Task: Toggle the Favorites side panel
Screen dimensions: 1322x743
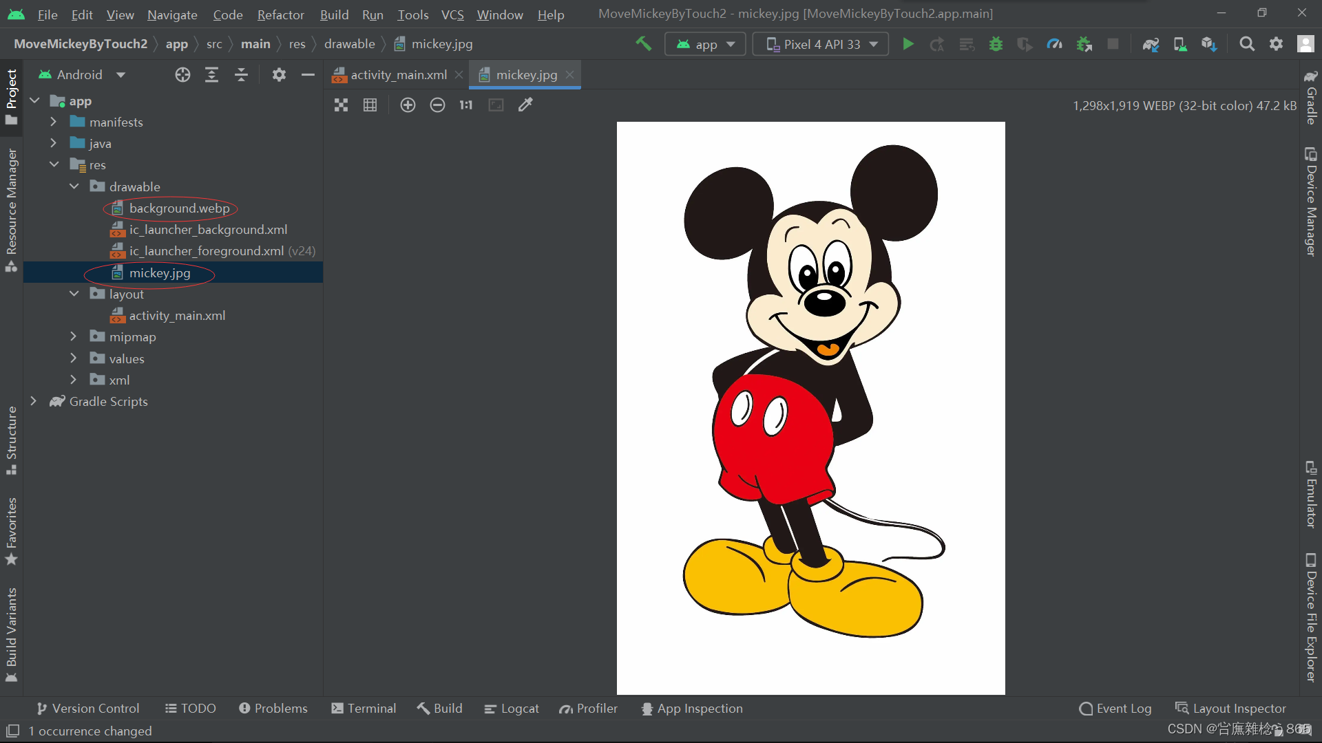Action: tap(12, 531)
